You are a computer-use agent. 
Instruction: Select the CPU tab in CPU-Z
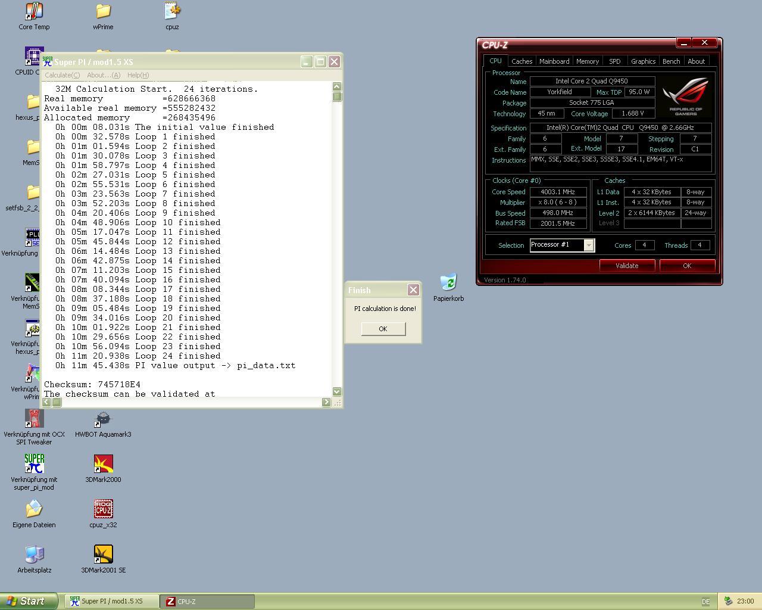495,61
